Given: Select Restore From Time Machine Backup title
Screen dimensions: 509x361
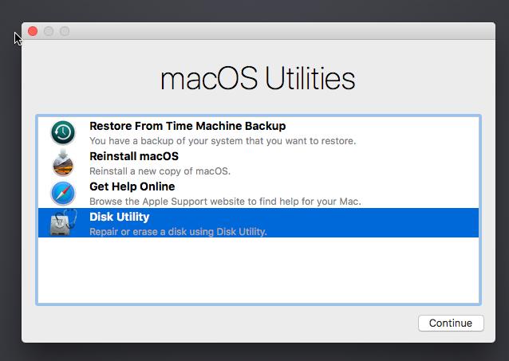Looking at the screenshot, I should click(x=187, y=126).
